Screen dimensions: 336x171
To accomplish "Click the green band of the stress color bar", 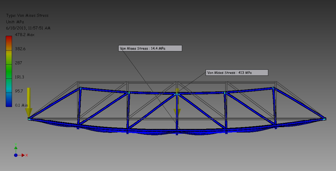I will coord(9,71).
